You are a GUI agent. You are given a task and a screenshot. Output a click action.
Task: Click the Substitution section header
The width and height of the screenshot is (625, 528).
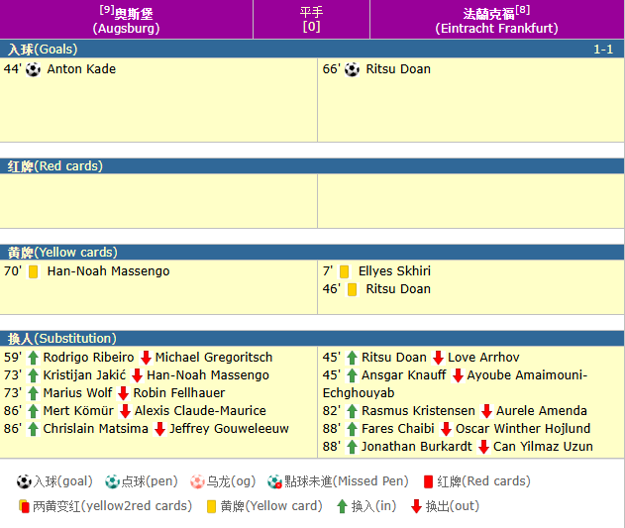(312, 338)
